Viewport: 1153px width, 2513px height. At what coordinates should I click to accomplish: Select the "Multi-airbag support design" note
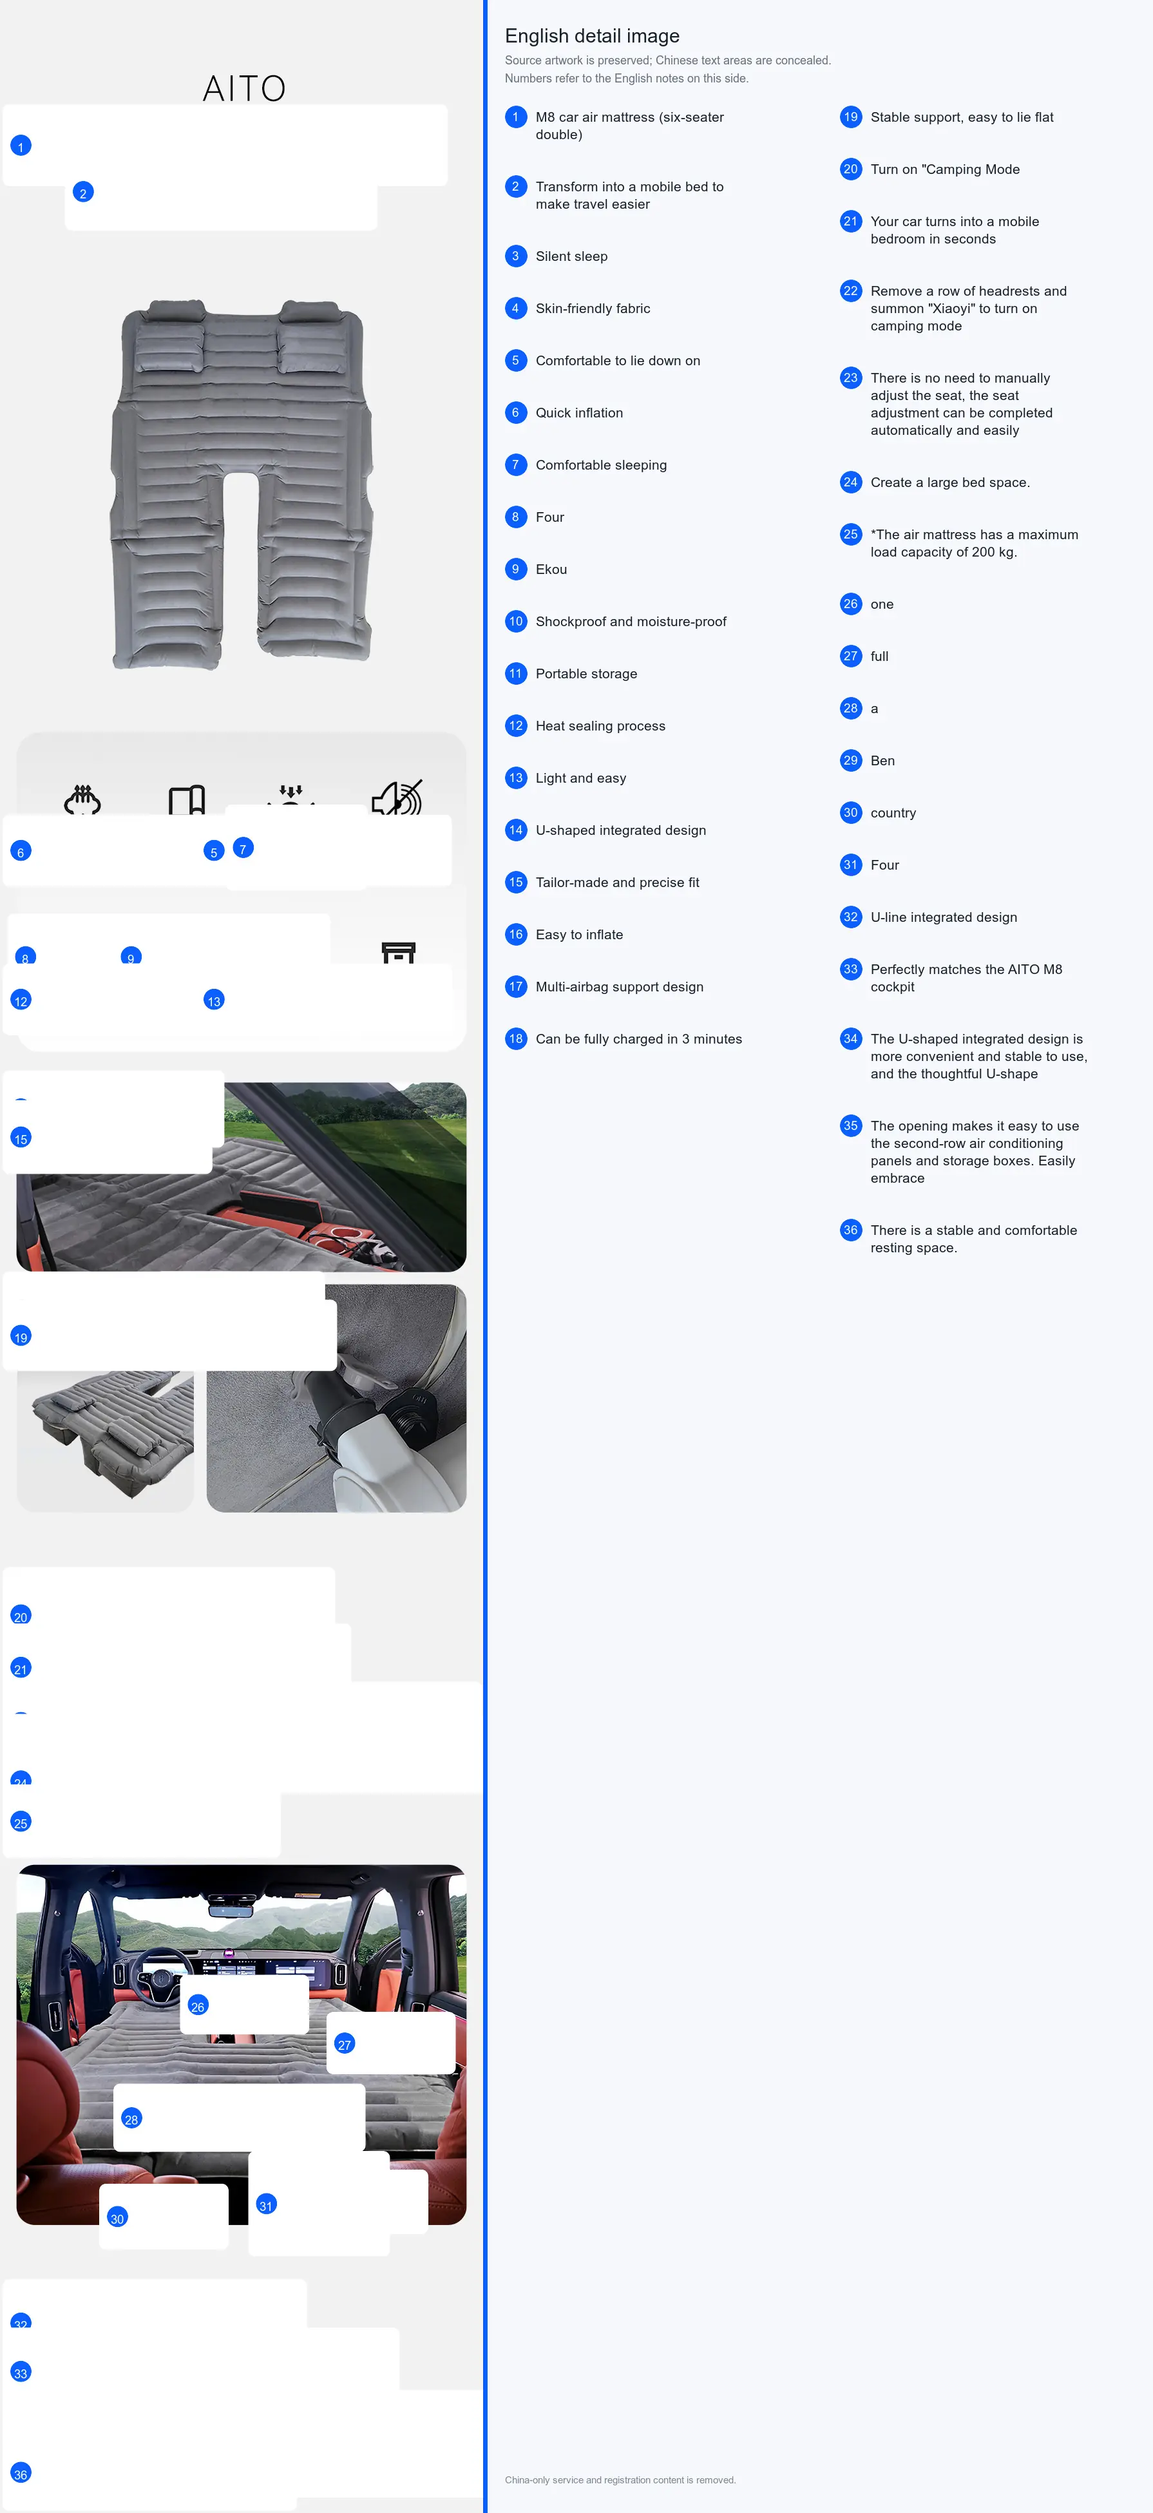click(620, 988)
